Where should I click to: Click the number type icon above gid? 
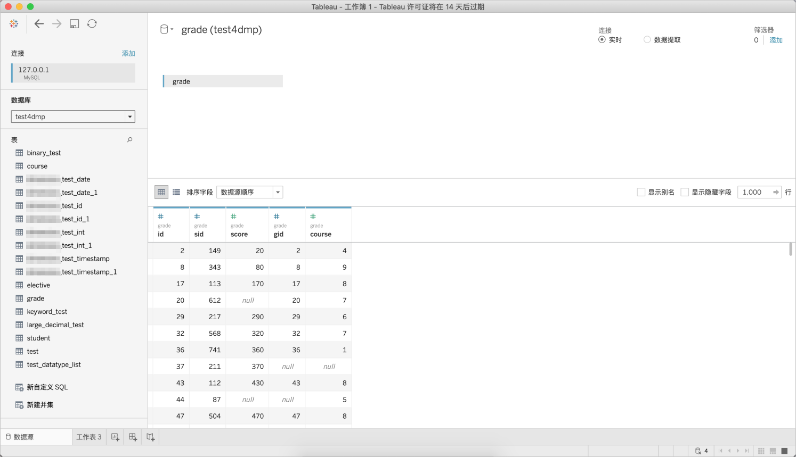tap(277, 217)
